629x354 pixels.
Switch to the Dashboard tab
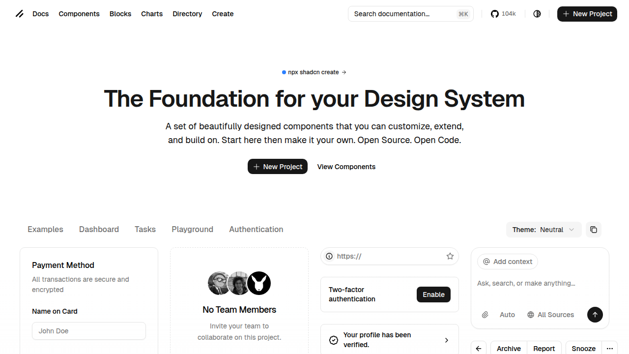click(x=99, y=229)
